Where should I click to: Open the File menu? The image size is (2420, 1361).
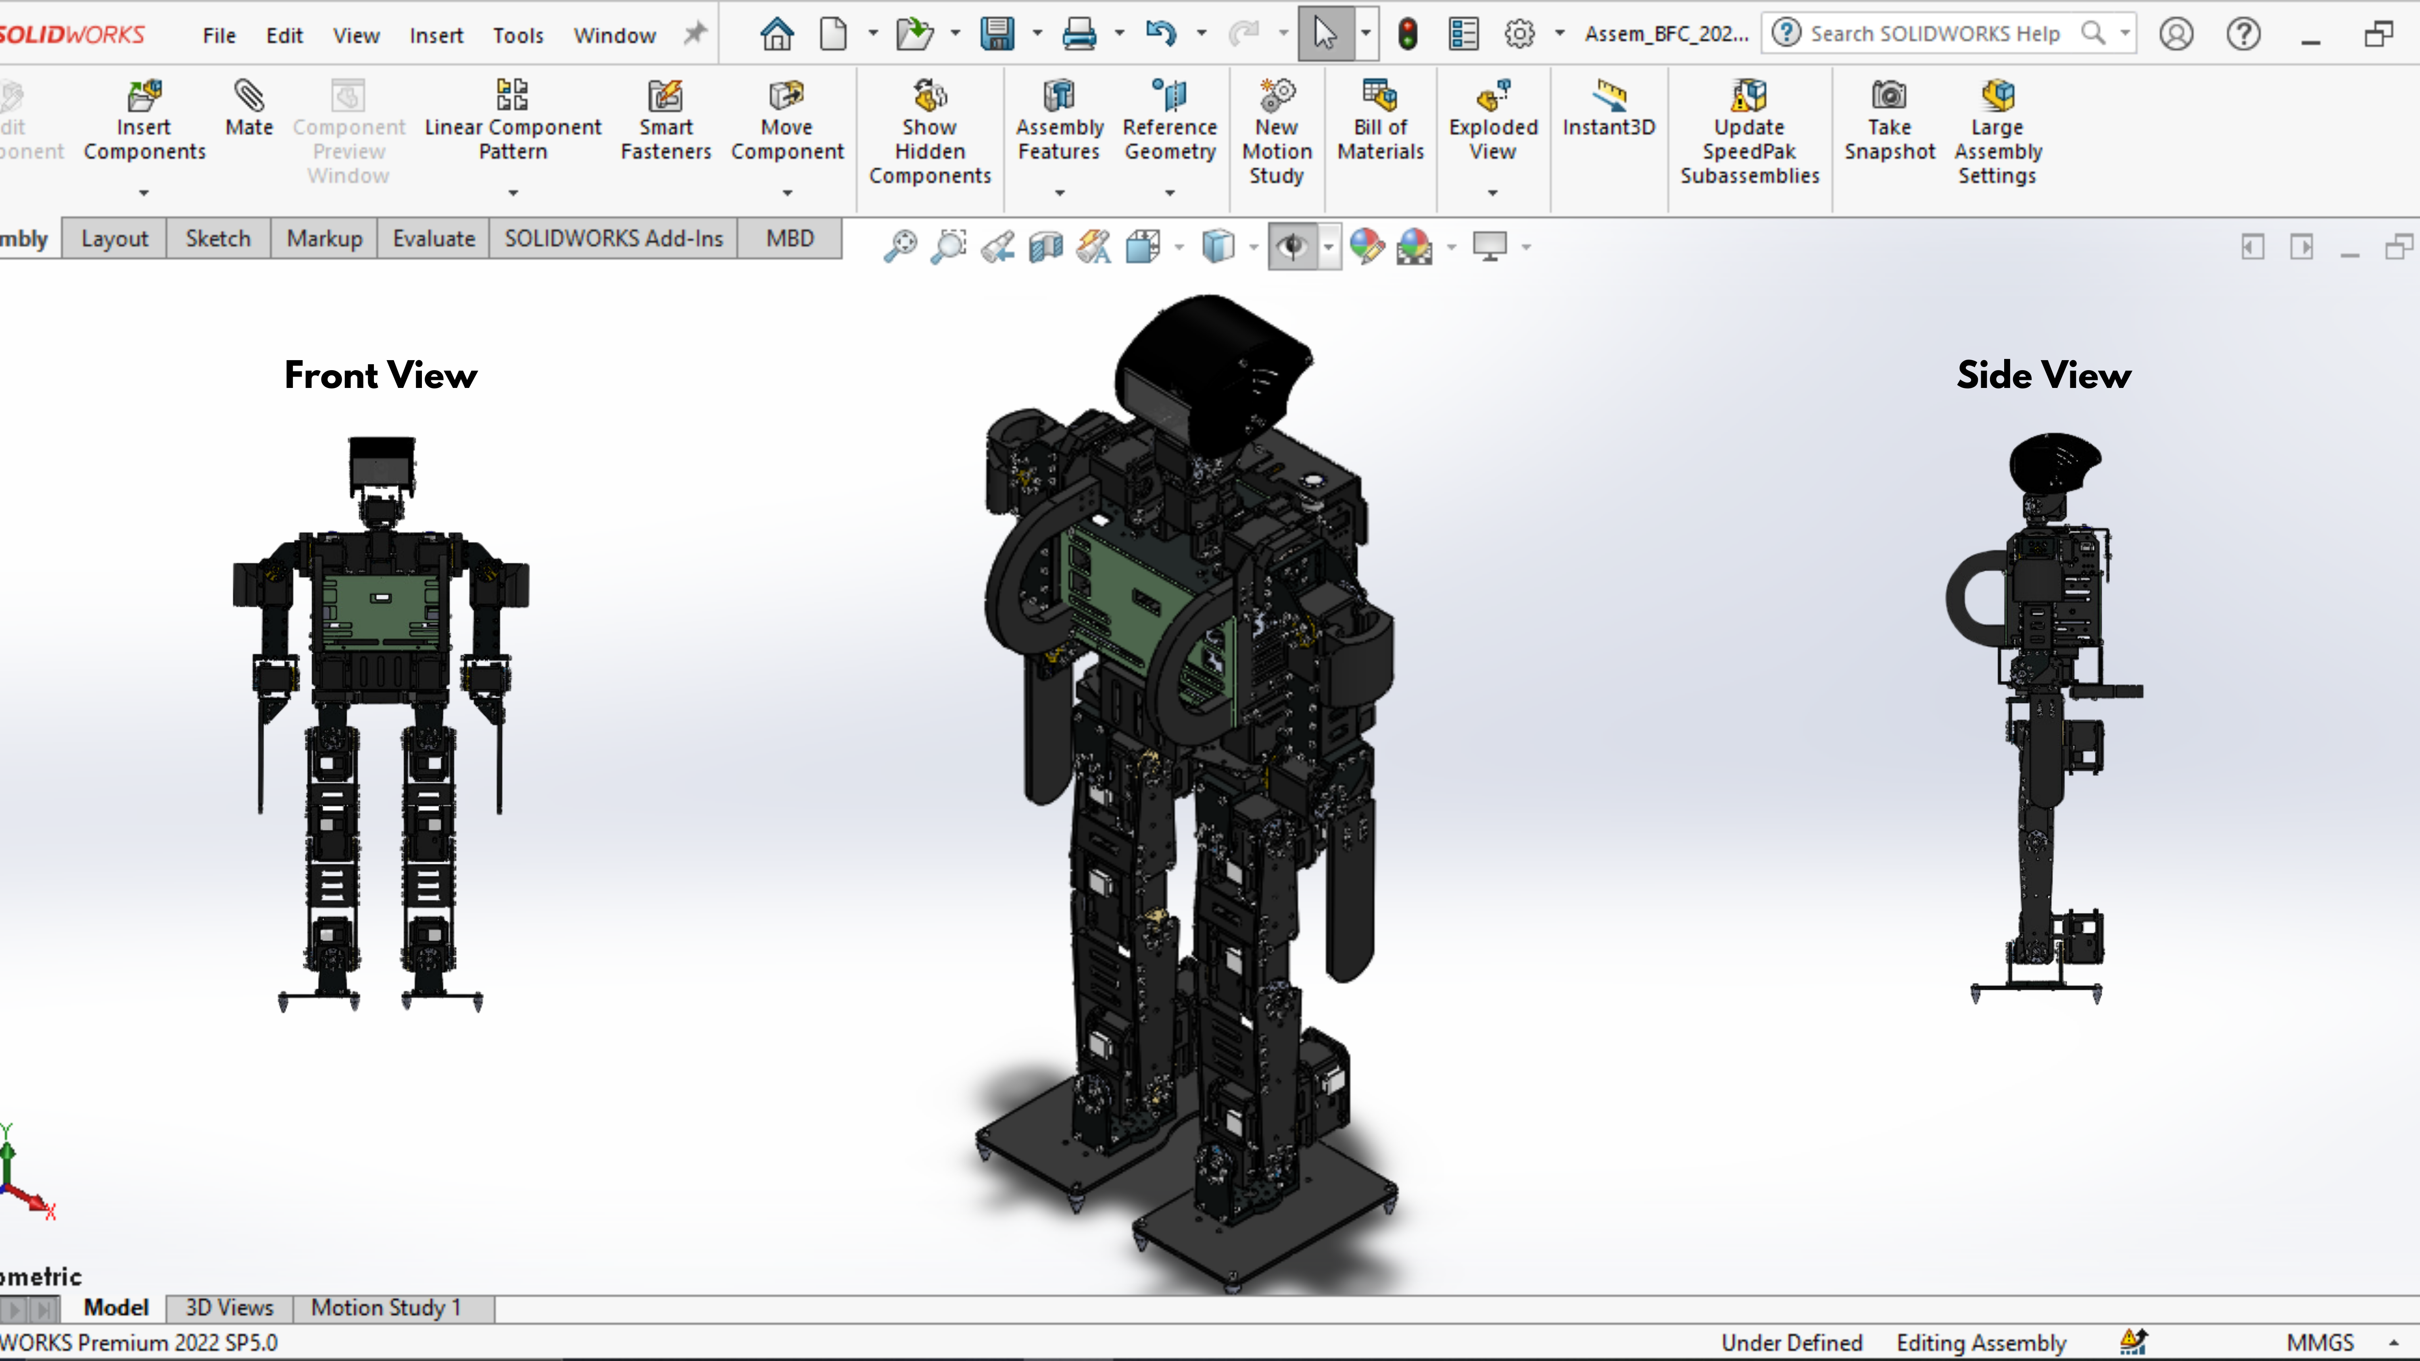[219, 36]
